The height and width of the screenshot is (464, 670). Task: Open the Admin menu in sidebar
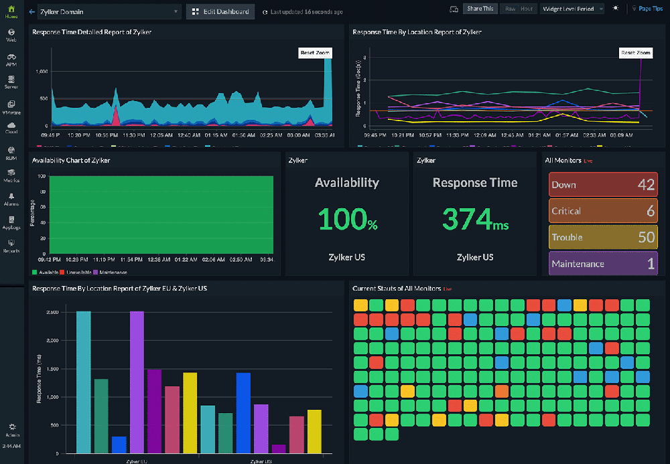click(x=11, y=429)
